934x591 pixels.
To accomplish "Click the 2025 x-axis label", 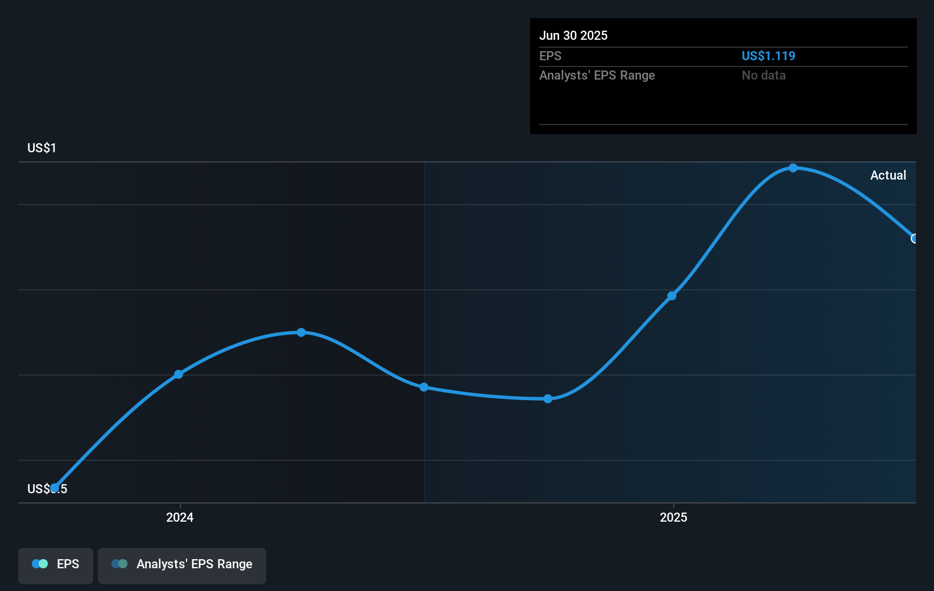I will (673, 517).
